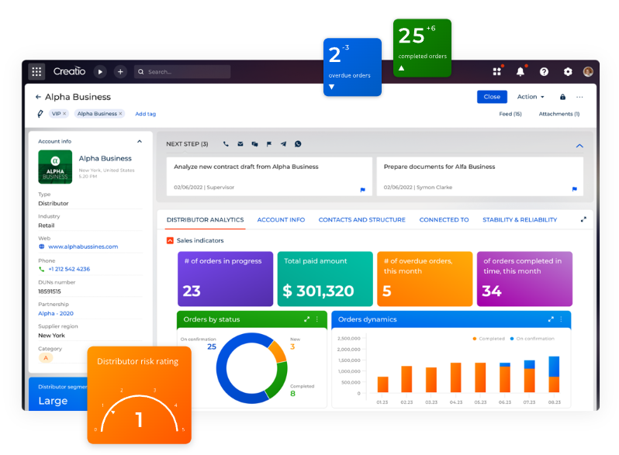Click flag on Prepare documents task
Screen dimensions: 619x455
(x=574, y=189)
